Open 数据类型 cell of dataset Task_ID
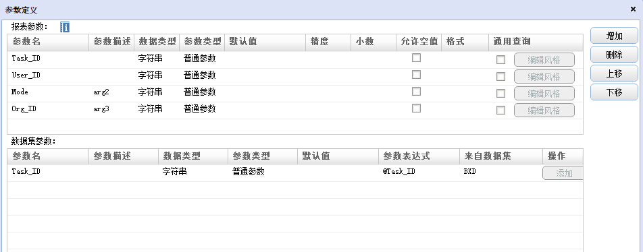This screenshot has height=252, width=643. coord(193,172)
